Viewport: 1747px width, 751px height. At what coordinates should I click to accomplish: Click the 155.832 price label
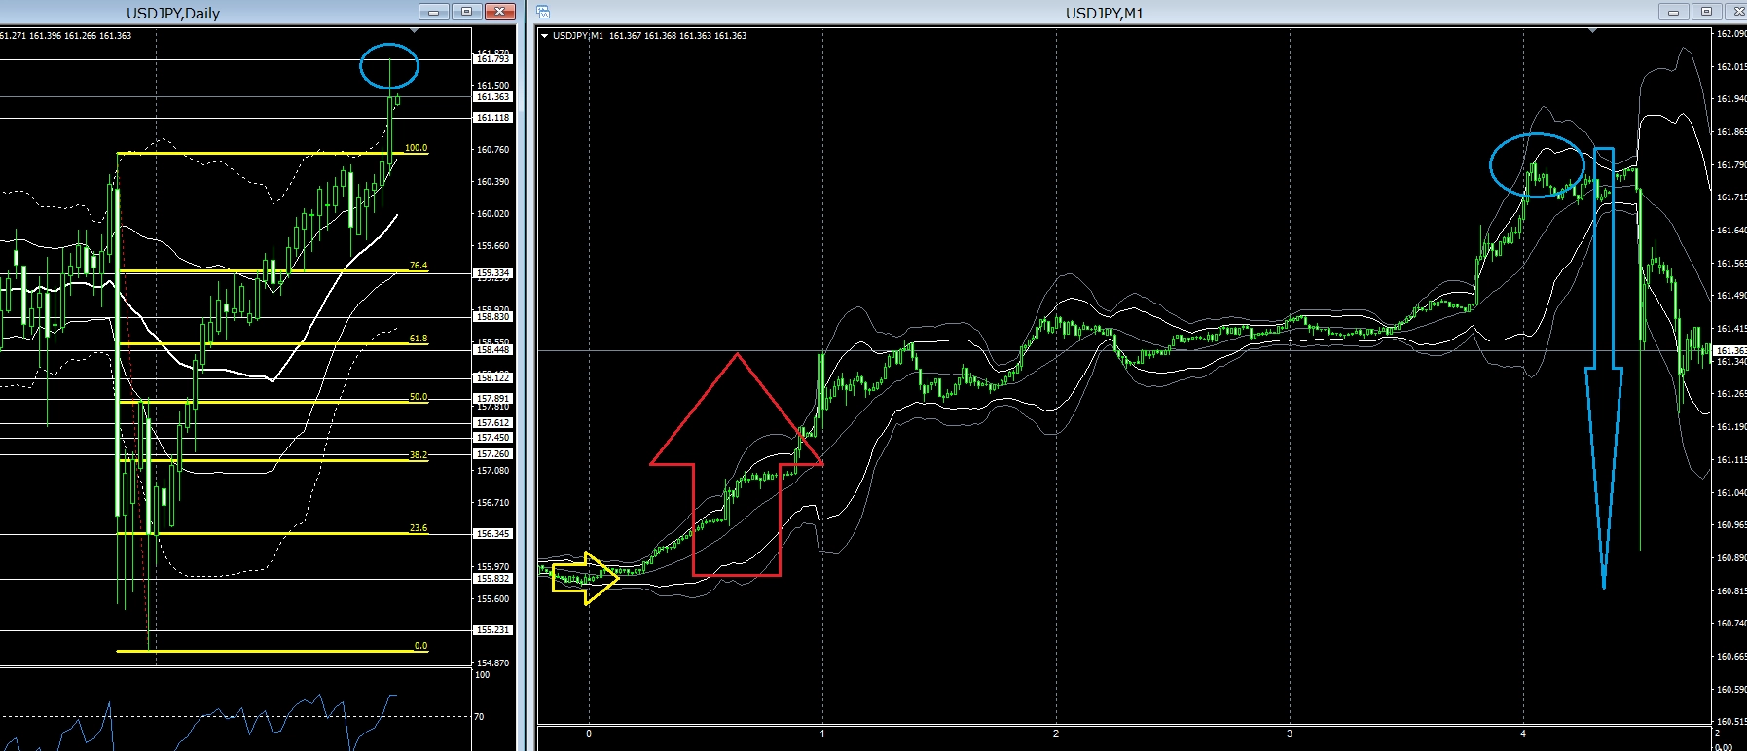tap(493, 579)
